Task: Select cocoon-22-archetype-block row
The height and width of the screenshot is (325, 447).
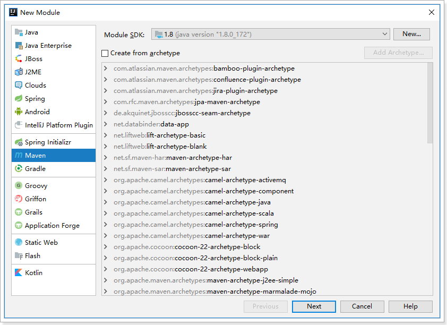Action: pyautogui.click(x=264, y=246)
